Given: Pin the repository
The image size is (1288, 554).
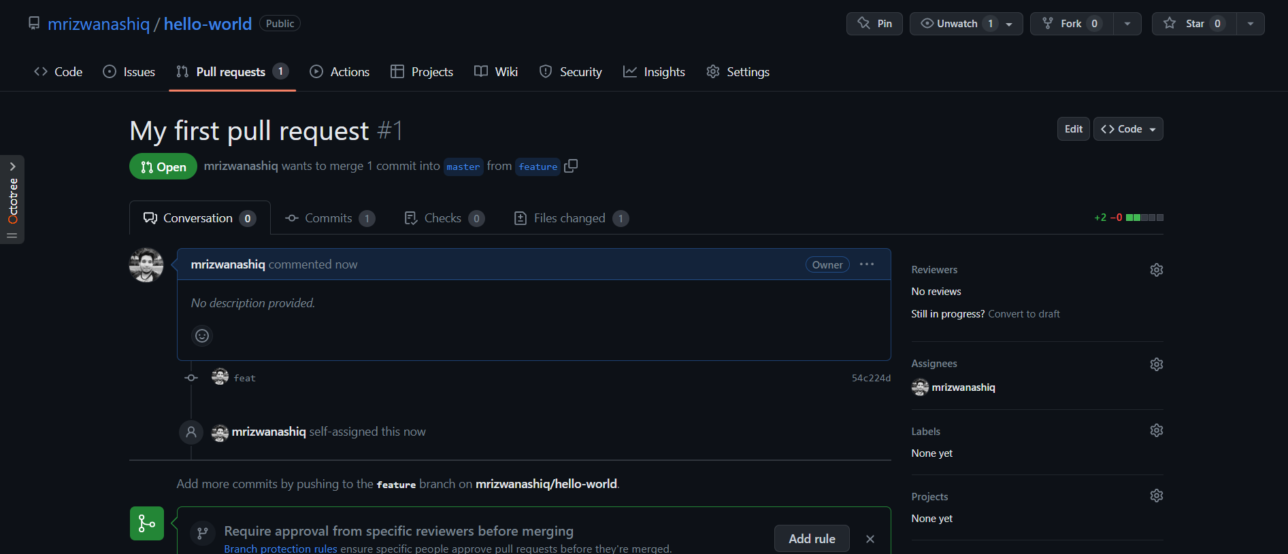Looking at the screenshot, I should coord(874,24).
